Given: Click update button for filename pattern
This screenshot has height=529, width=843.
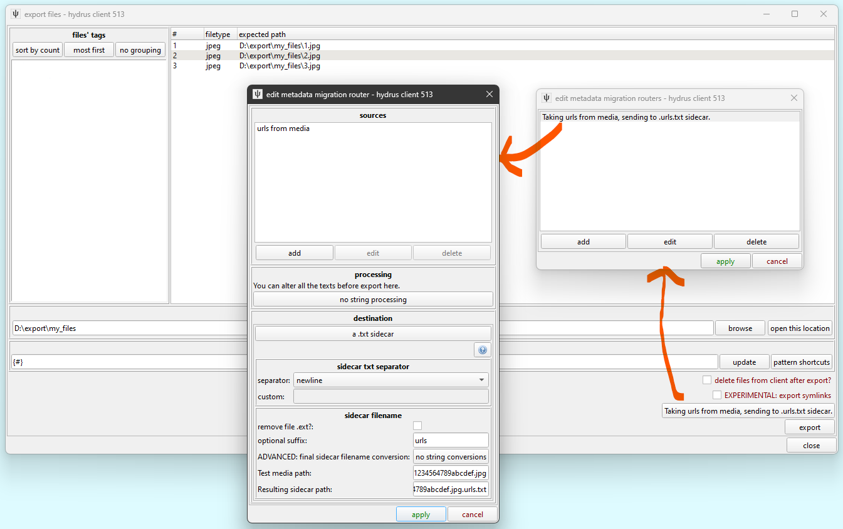Looking at the screenshot, I should coord(744,362).
